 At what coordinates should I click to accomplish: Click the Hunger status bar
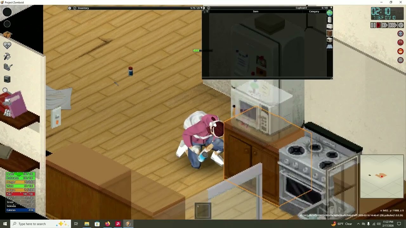pyautogui.click(x=20, y=182)
